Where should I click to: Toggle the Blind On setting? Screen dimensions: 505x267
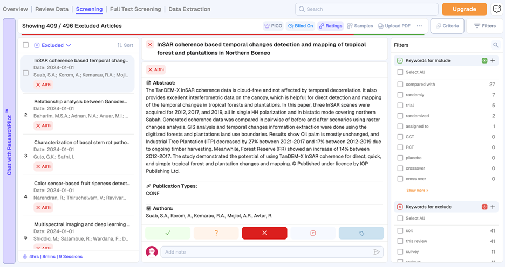coord(300,26)
